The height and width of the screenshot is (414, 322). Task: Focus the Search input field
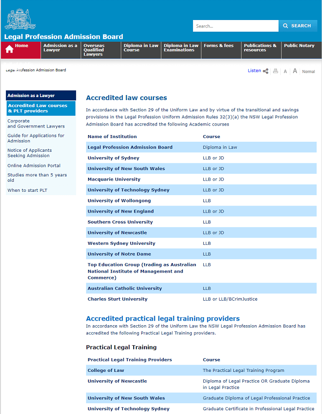[236, 26]
